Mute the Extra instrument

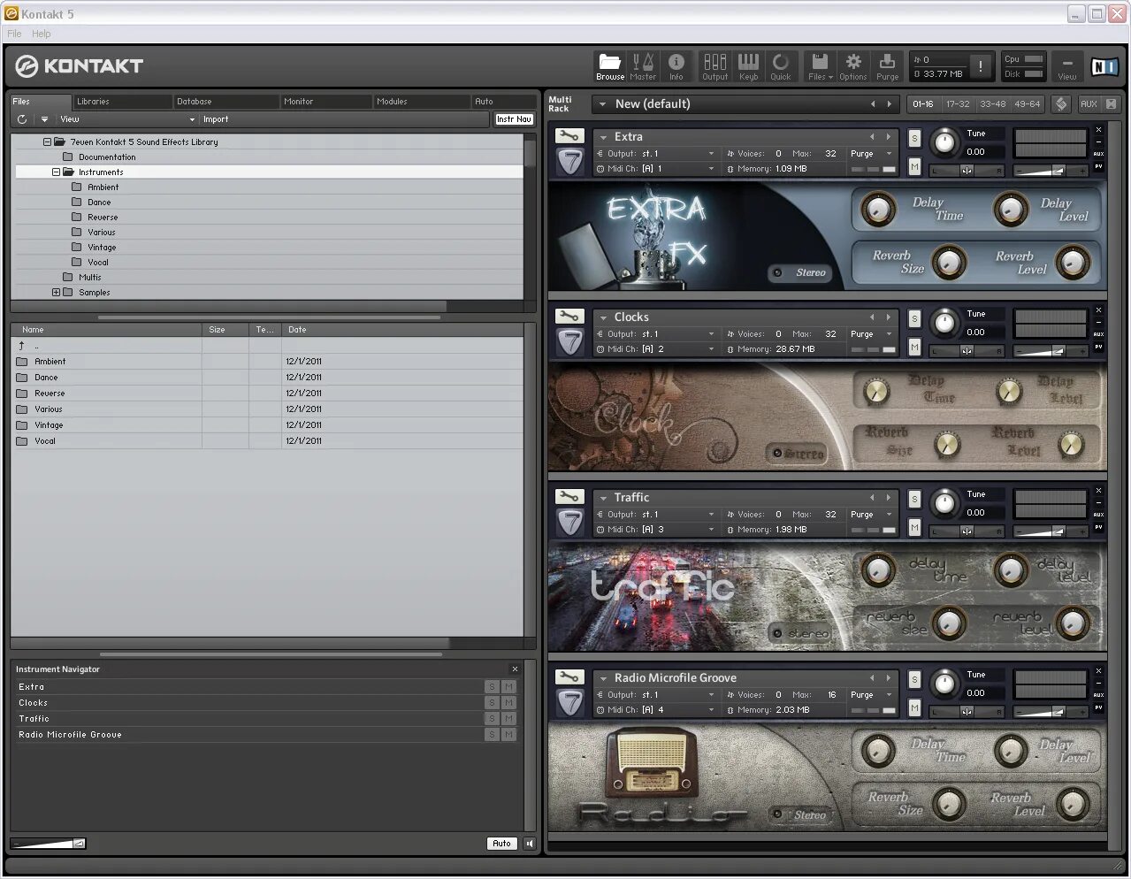point(914,167)
